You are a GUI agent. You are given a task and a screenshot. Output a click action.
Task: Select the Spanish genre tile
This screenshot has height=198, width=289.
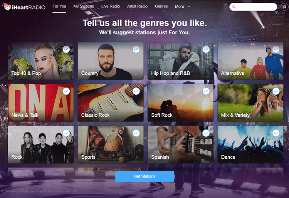point(180,144)
